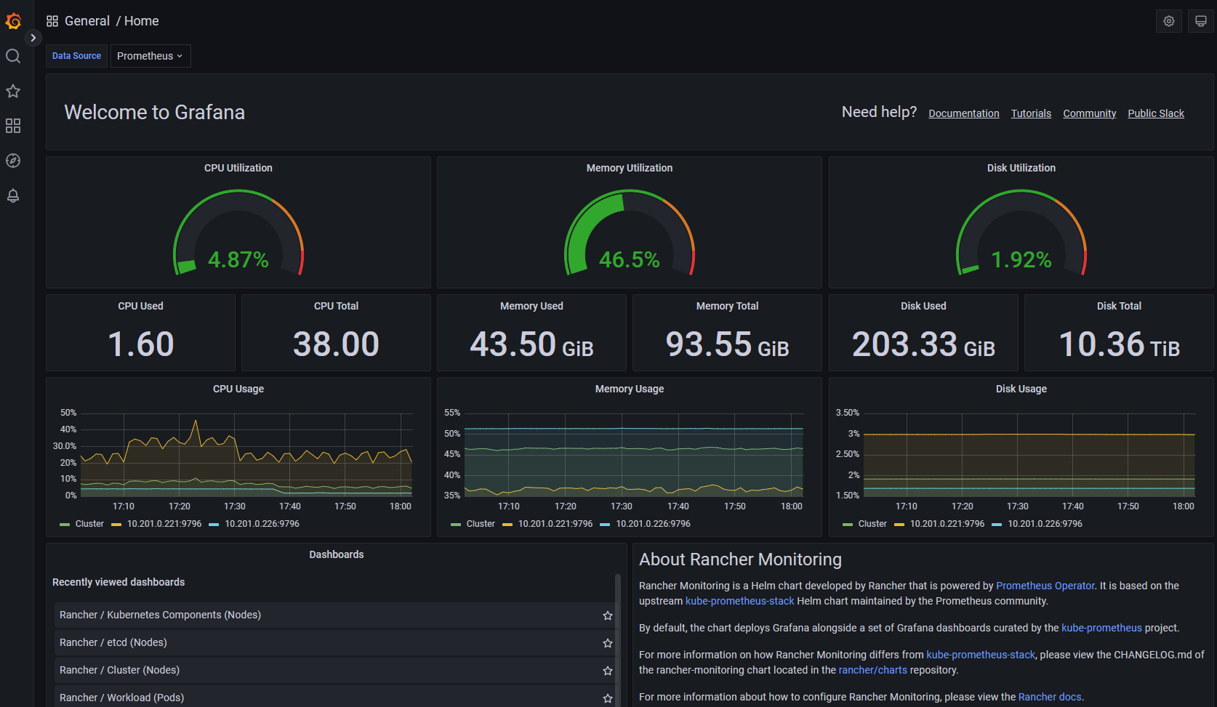Star the Rancher / Cluster (Nodes) dashboard

[x=608, y=671]
